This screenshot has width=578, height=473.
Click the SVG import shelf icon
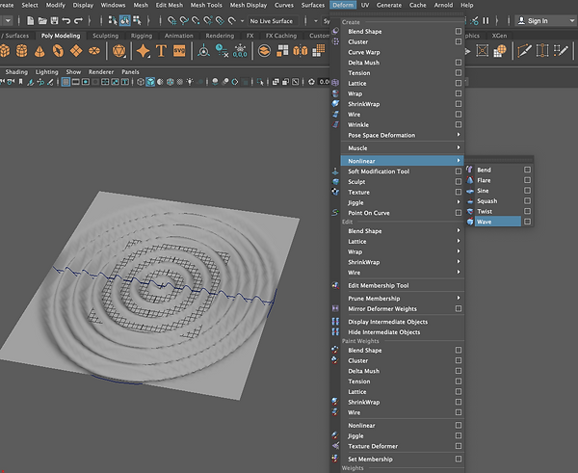point(179,50)
